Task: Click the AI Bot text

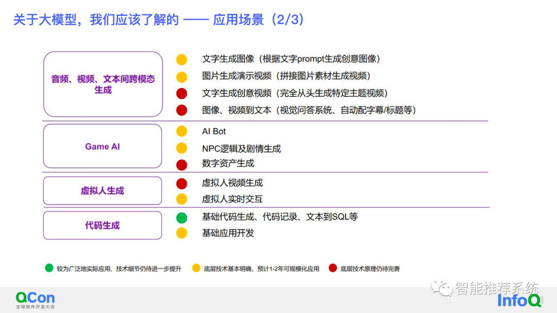Action: [x=214, y=131]
